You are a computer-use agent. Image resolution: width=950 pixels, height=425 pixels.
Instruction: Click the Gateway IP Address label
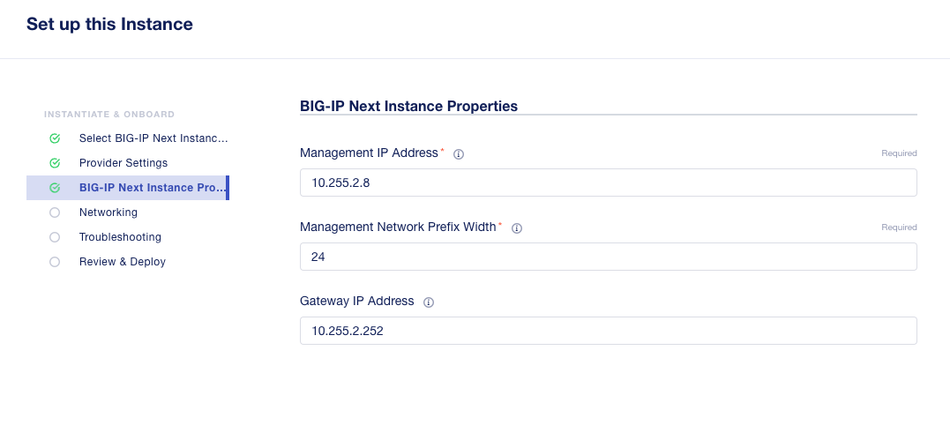(357, 301)
